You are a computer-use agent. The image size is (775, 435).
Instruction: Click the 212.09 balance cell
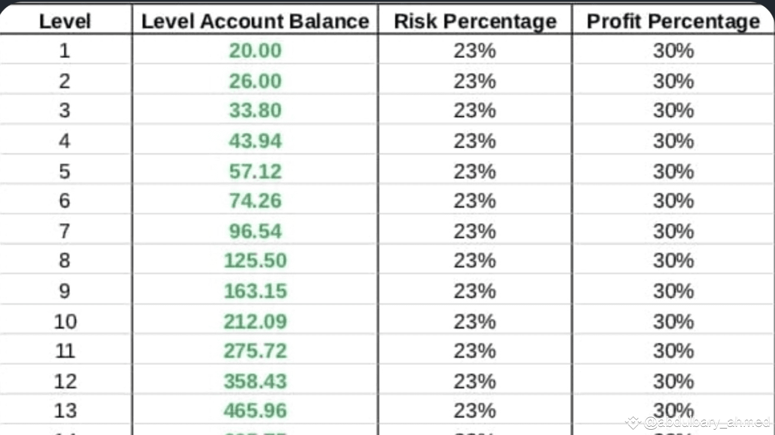point(255,321)
